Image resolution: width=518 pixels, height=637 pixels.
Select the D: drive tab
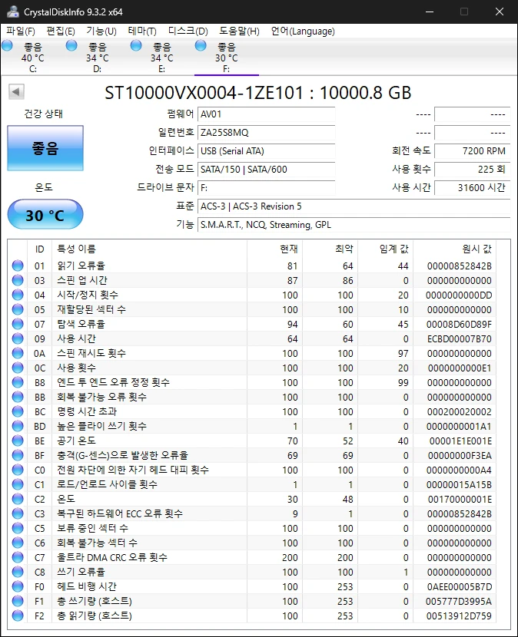(x=98, y=58)
